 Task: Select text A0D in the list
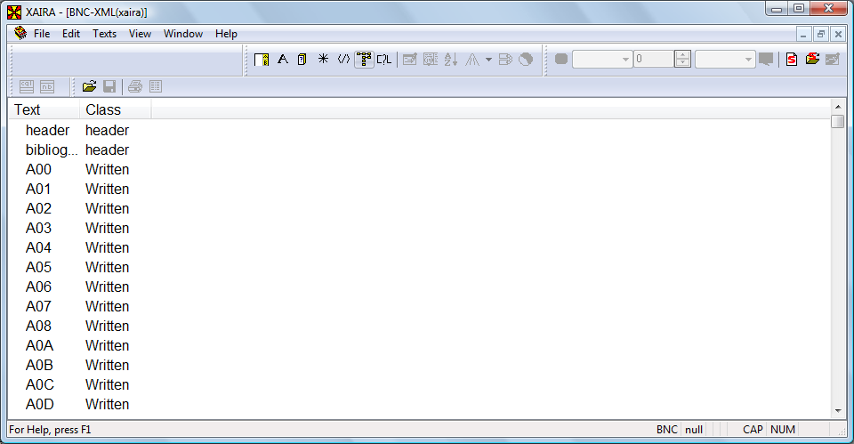(x=40, y=405)
